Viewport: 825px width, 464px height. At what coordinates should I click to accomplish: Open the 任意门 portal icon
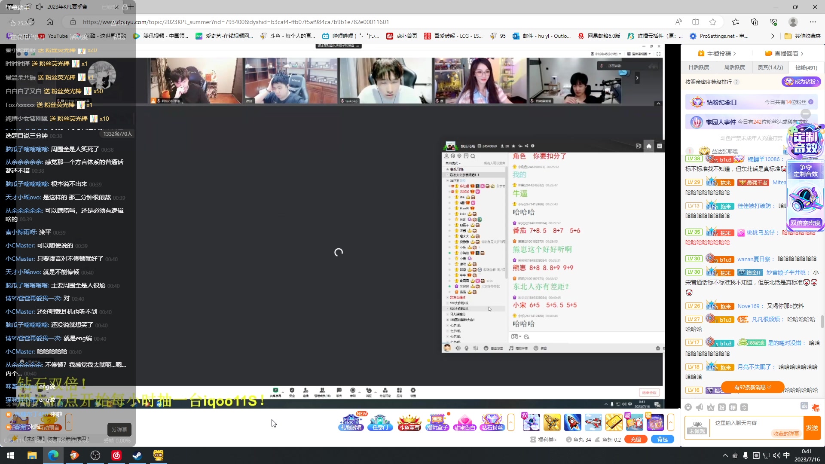[380, 422]
